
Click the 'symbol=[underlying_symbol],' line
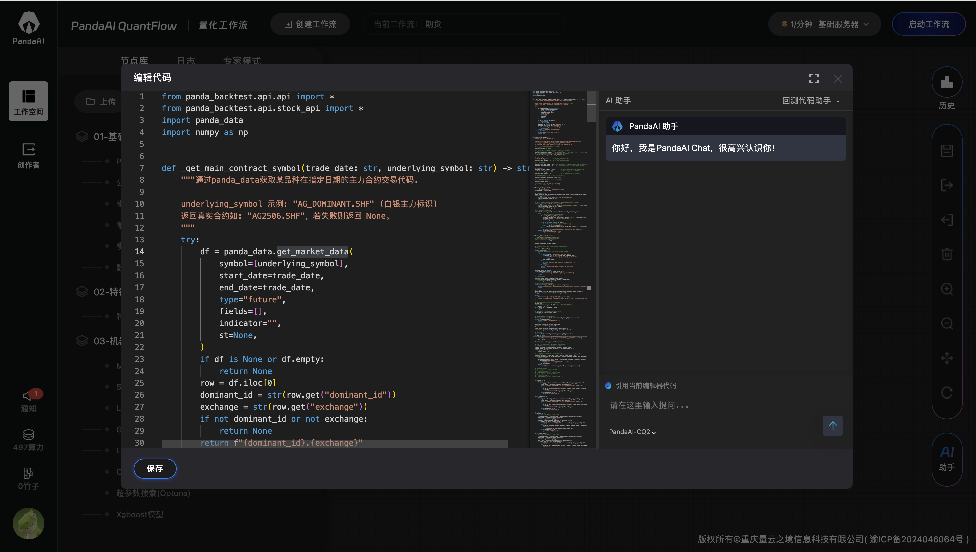[x=284, y=263]
